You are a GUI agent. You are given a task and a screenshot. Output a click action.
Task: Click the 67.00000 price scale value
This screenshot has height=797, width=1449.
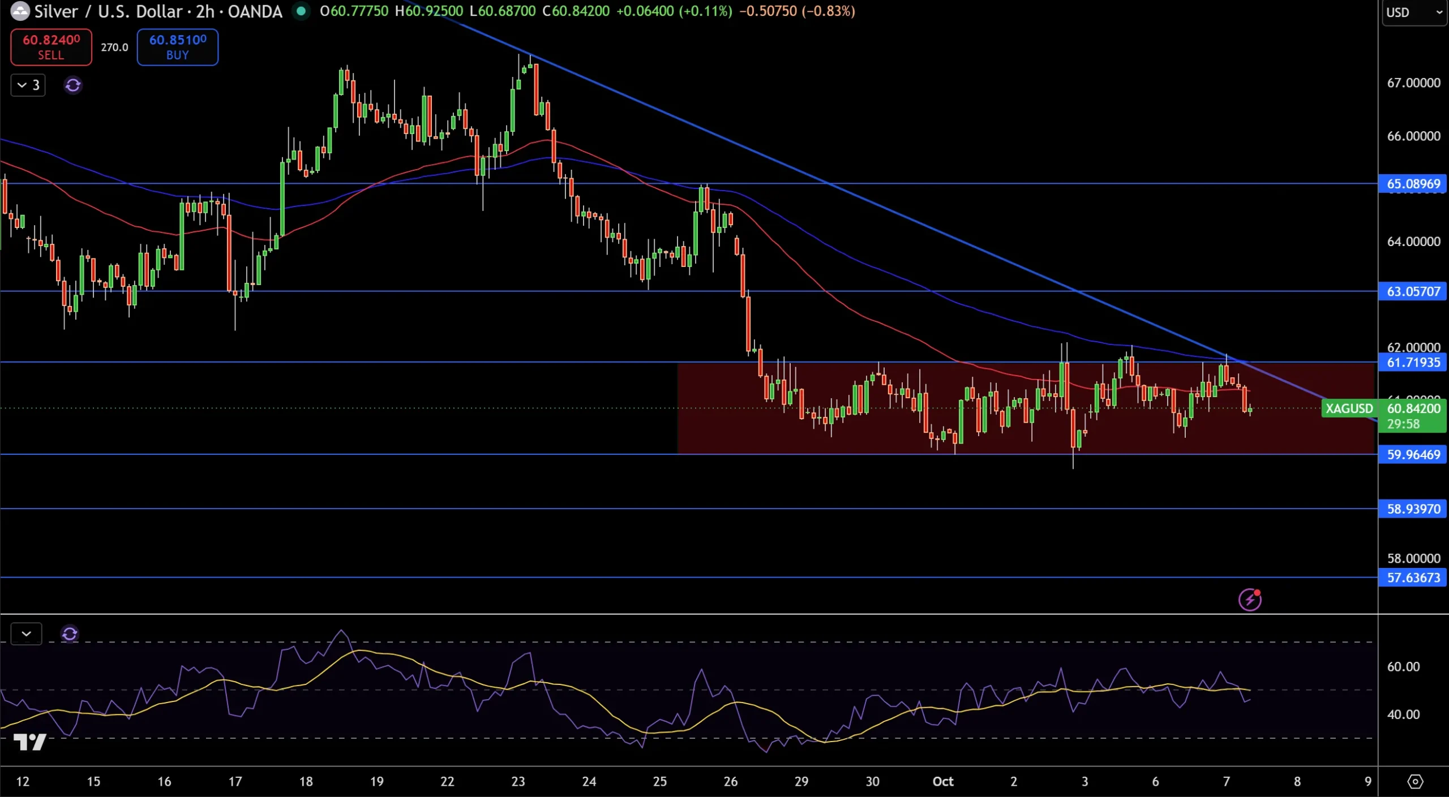tap(1413, 83)
